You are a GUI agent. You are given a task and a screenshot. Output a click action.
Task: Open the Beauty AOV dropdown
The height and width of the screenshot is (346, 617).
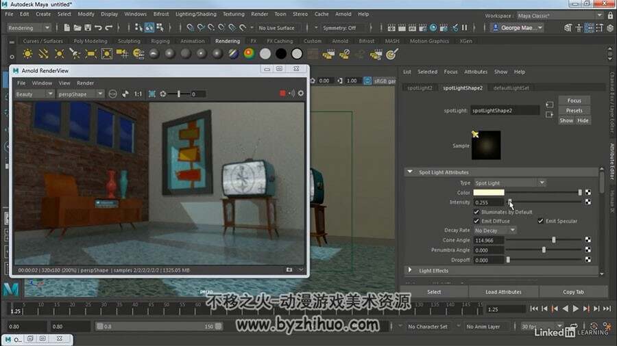(34, 94)
